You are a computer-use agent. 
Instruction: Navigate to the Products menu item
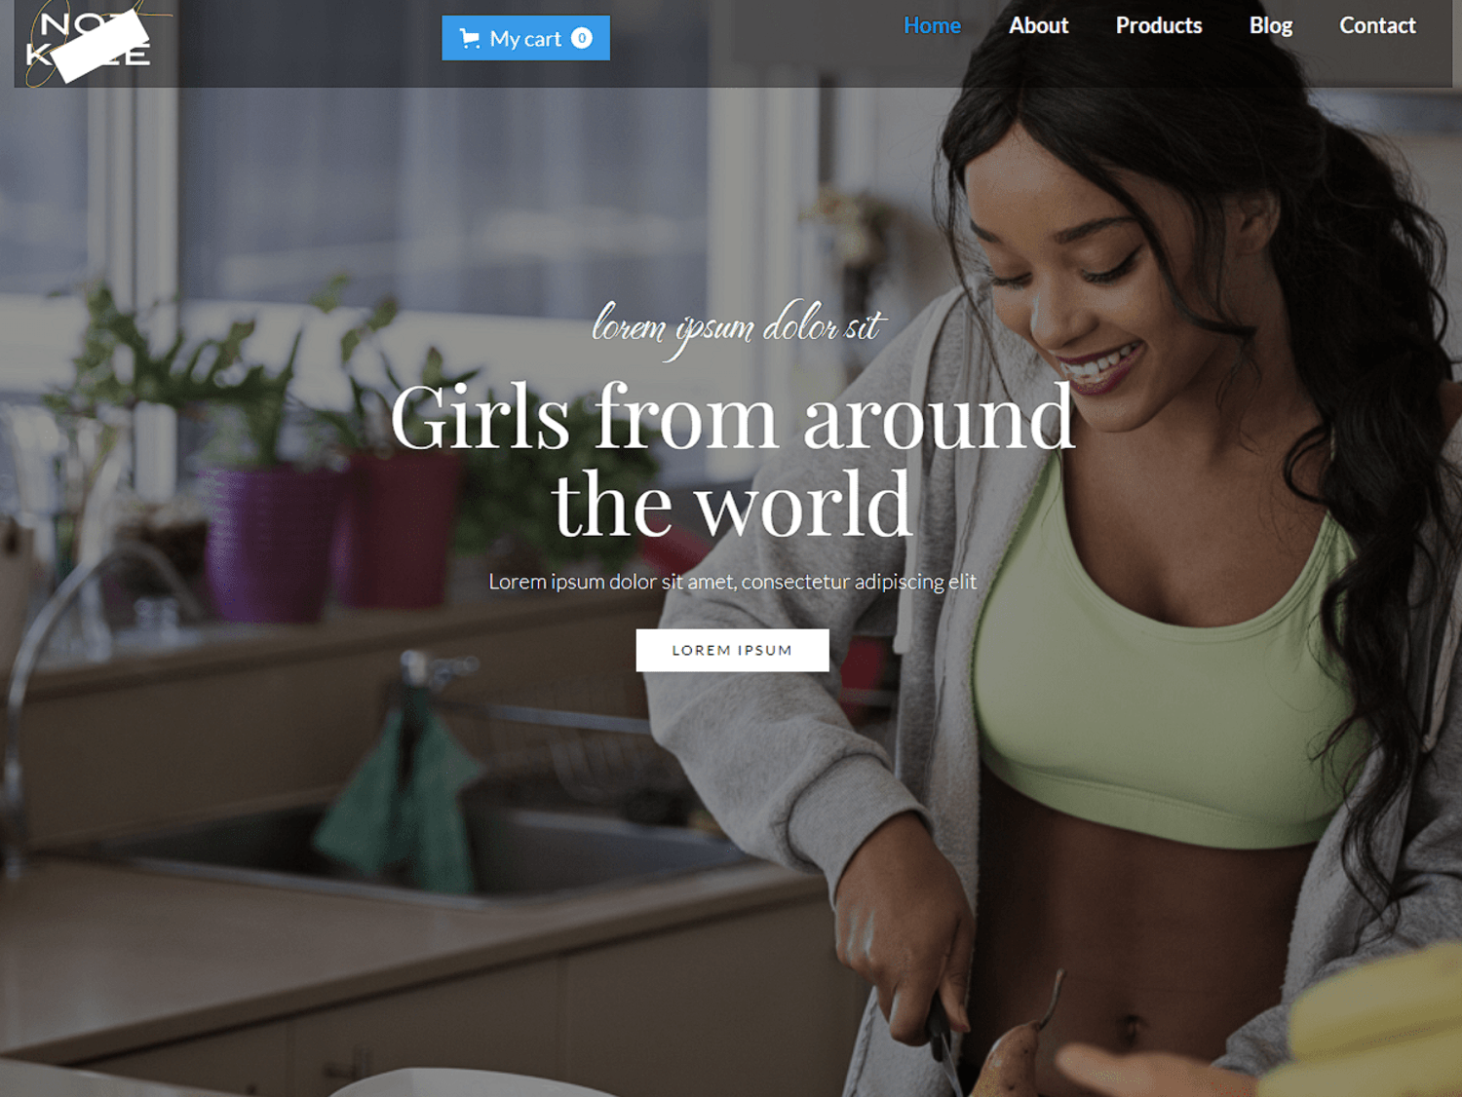1159,26
